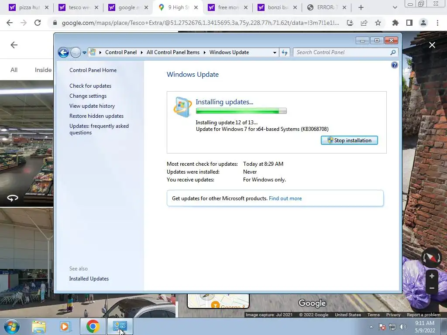Toggle Chrome side panel icon
Screen dimensions: 447x335
409,23
